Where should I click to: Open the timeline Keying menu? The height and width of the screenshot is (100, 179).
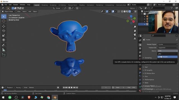click(x=19, y=87)
